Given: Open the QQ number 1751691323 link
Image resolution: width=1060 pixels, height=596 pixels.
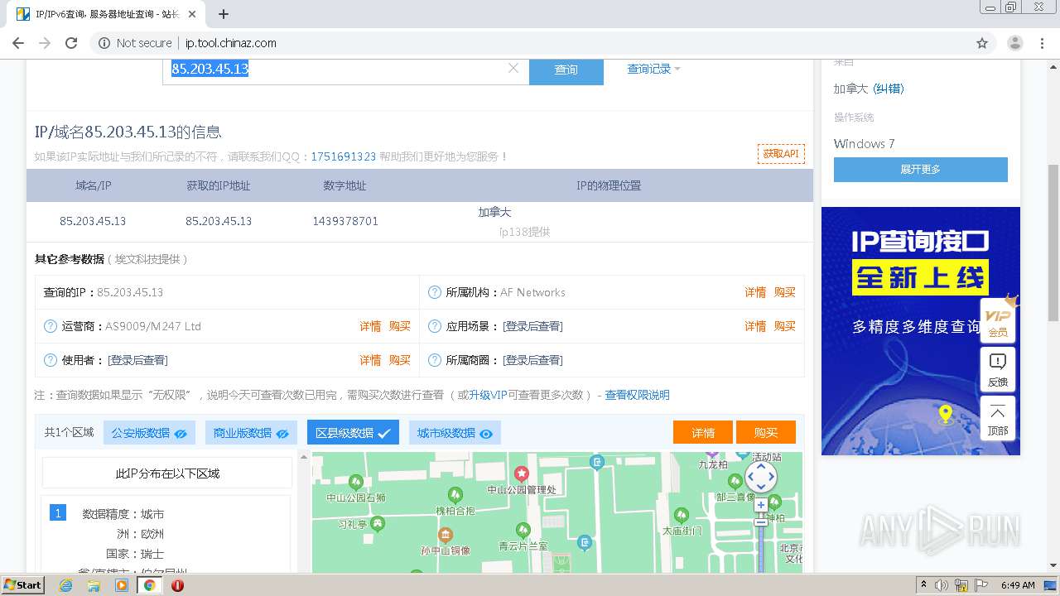Looking at the screenshot, I should tap(344, 156).
